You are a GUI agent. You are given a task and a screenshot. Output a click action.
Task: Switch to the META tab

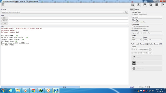(x=137, y=10)
